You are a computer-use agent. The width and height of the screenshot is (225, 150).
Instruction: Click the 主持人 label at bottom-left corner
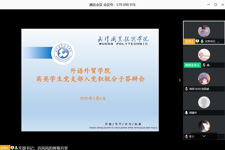(x=5, y=148)
